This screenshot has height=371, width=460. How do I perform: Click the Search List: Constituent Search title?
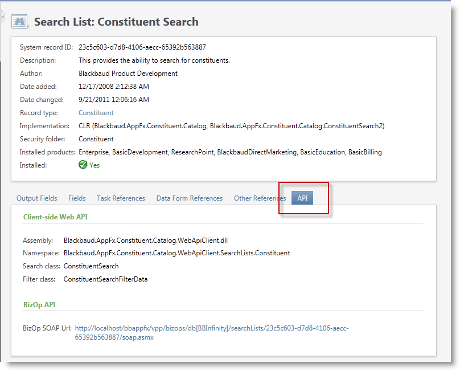pos(116,22)
